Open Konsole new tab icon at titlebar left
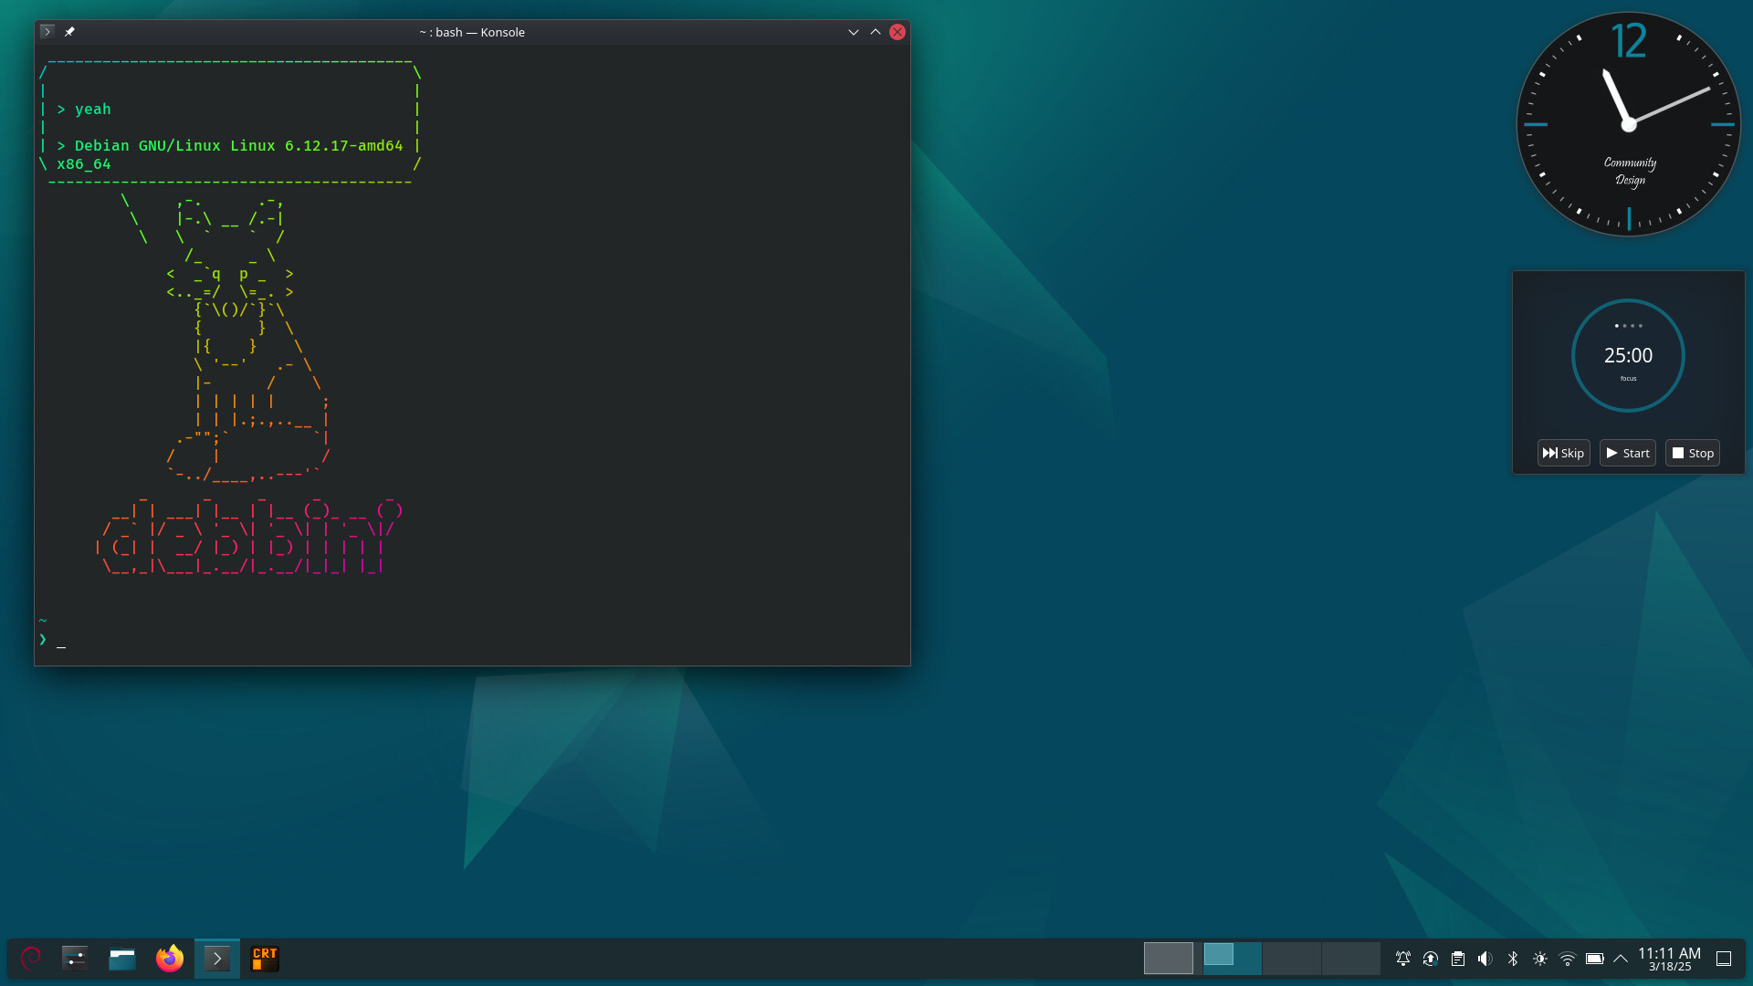 (x=47, y=32)
